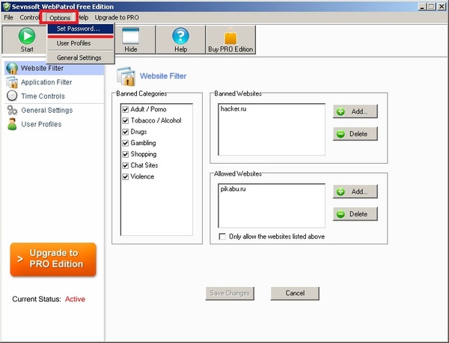Viewport: 449px width, 343px height.
Task: Uncheck the Adult / Porno category
Action: tap(125, 109)
